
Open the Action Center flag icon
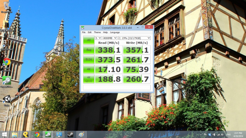coord(205,135)
